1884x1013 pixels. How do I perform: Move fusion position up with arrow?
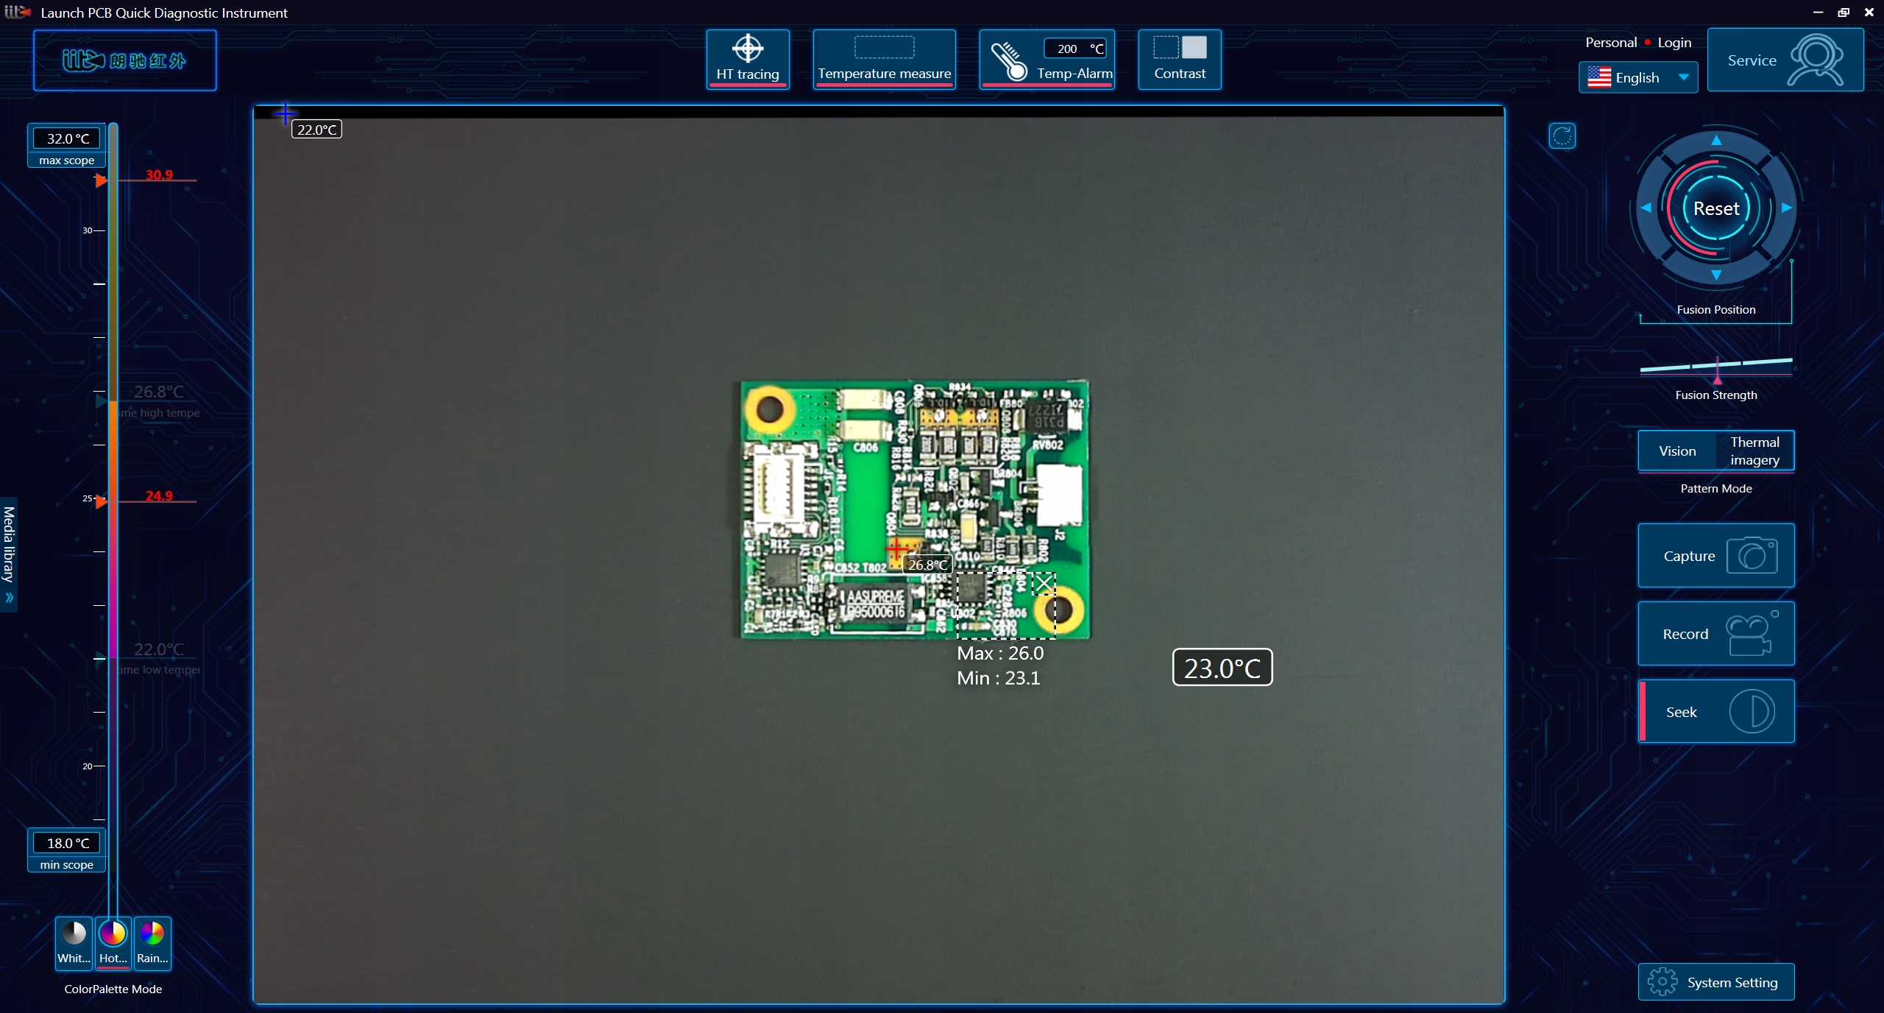click(1716, 141)
